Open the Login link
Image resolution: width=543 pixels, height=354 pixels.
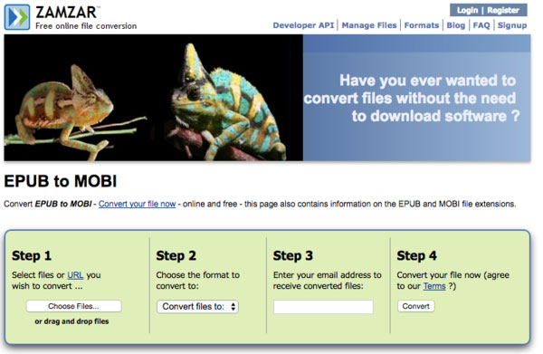(x=467, y=10)
